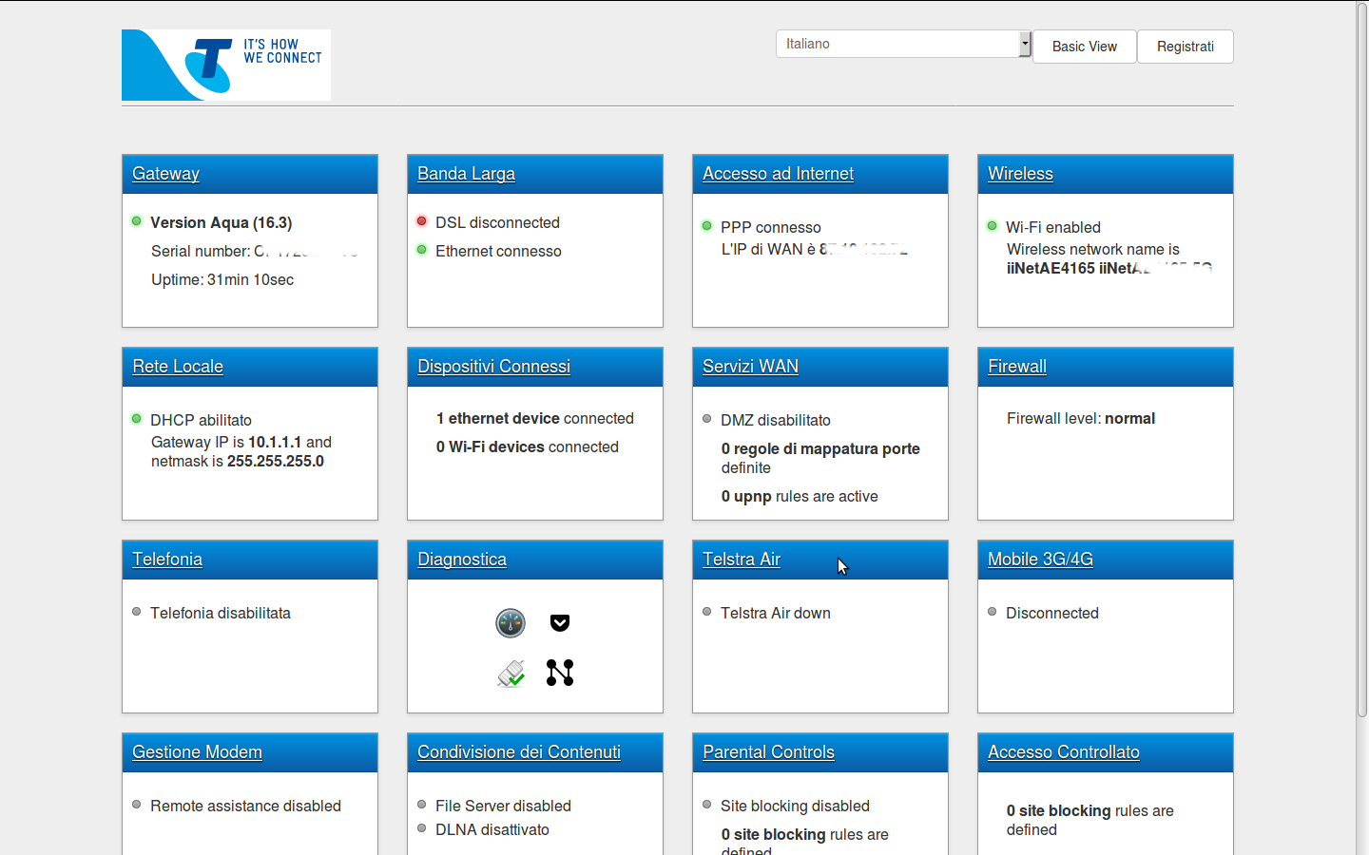Click the grey light beside Telstra Air down
This screenshot has width=1369, height=855.
[707, 612]
